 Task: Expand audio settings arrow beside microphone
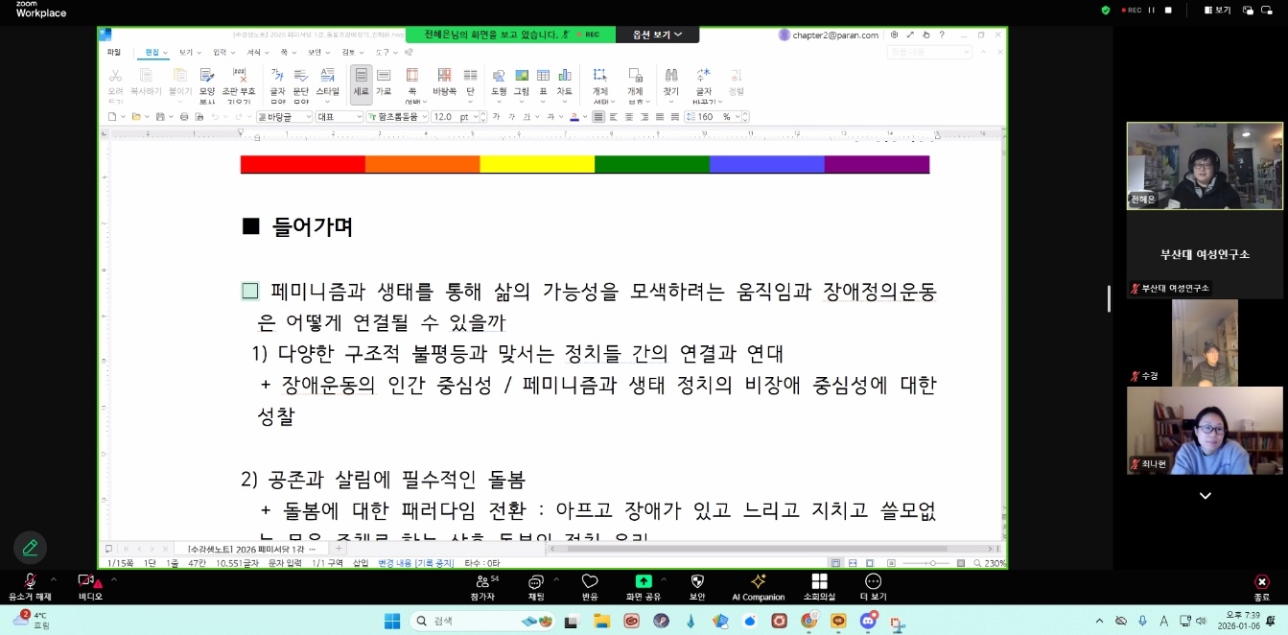tap(54, 579)
